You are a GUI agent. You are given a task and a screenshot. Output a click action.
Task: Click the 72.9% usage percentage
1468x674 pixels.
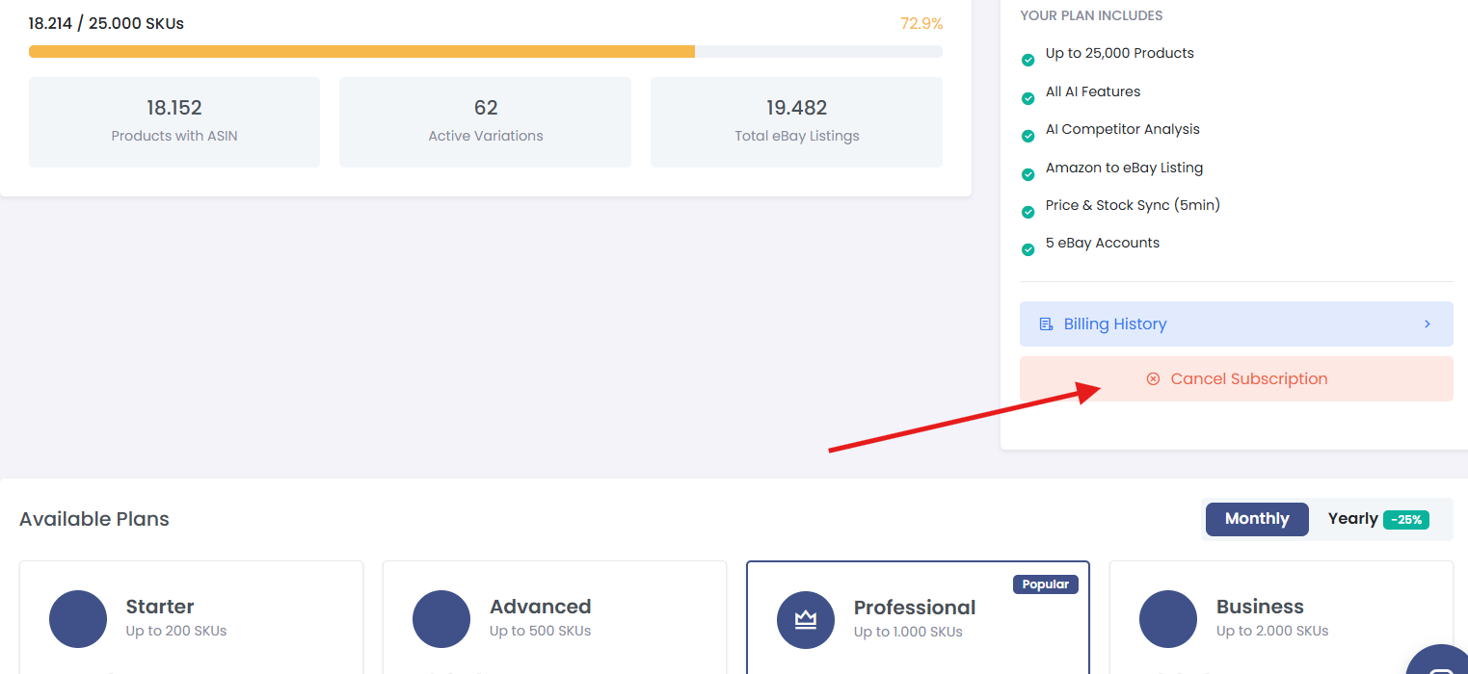click(921, 23)
